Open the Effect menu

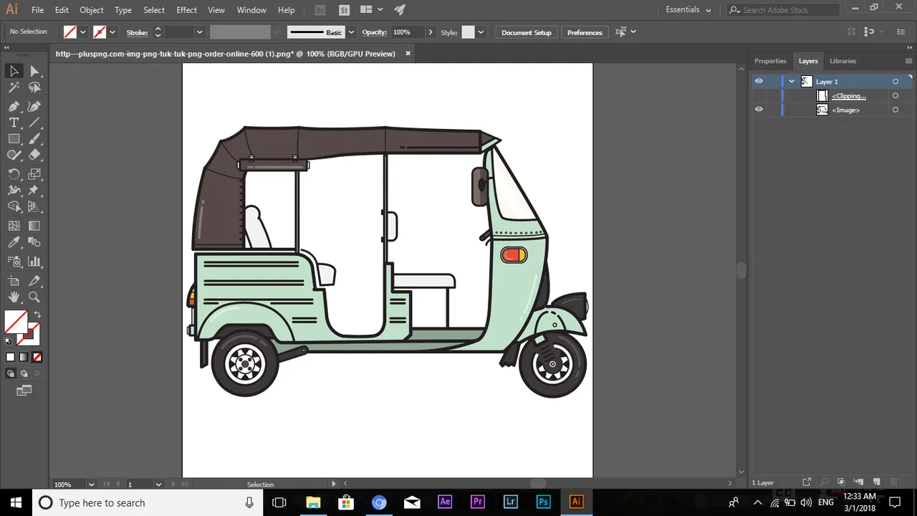pyautogui.click(x=187, y=10)
